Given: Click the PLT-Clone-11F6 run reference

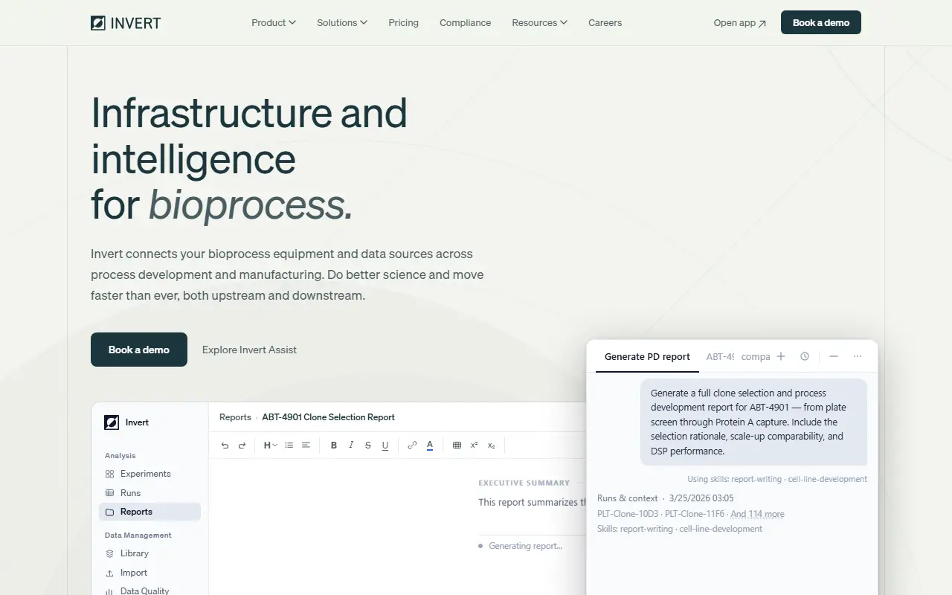Looking at the screenshot, I should [695, 514].
